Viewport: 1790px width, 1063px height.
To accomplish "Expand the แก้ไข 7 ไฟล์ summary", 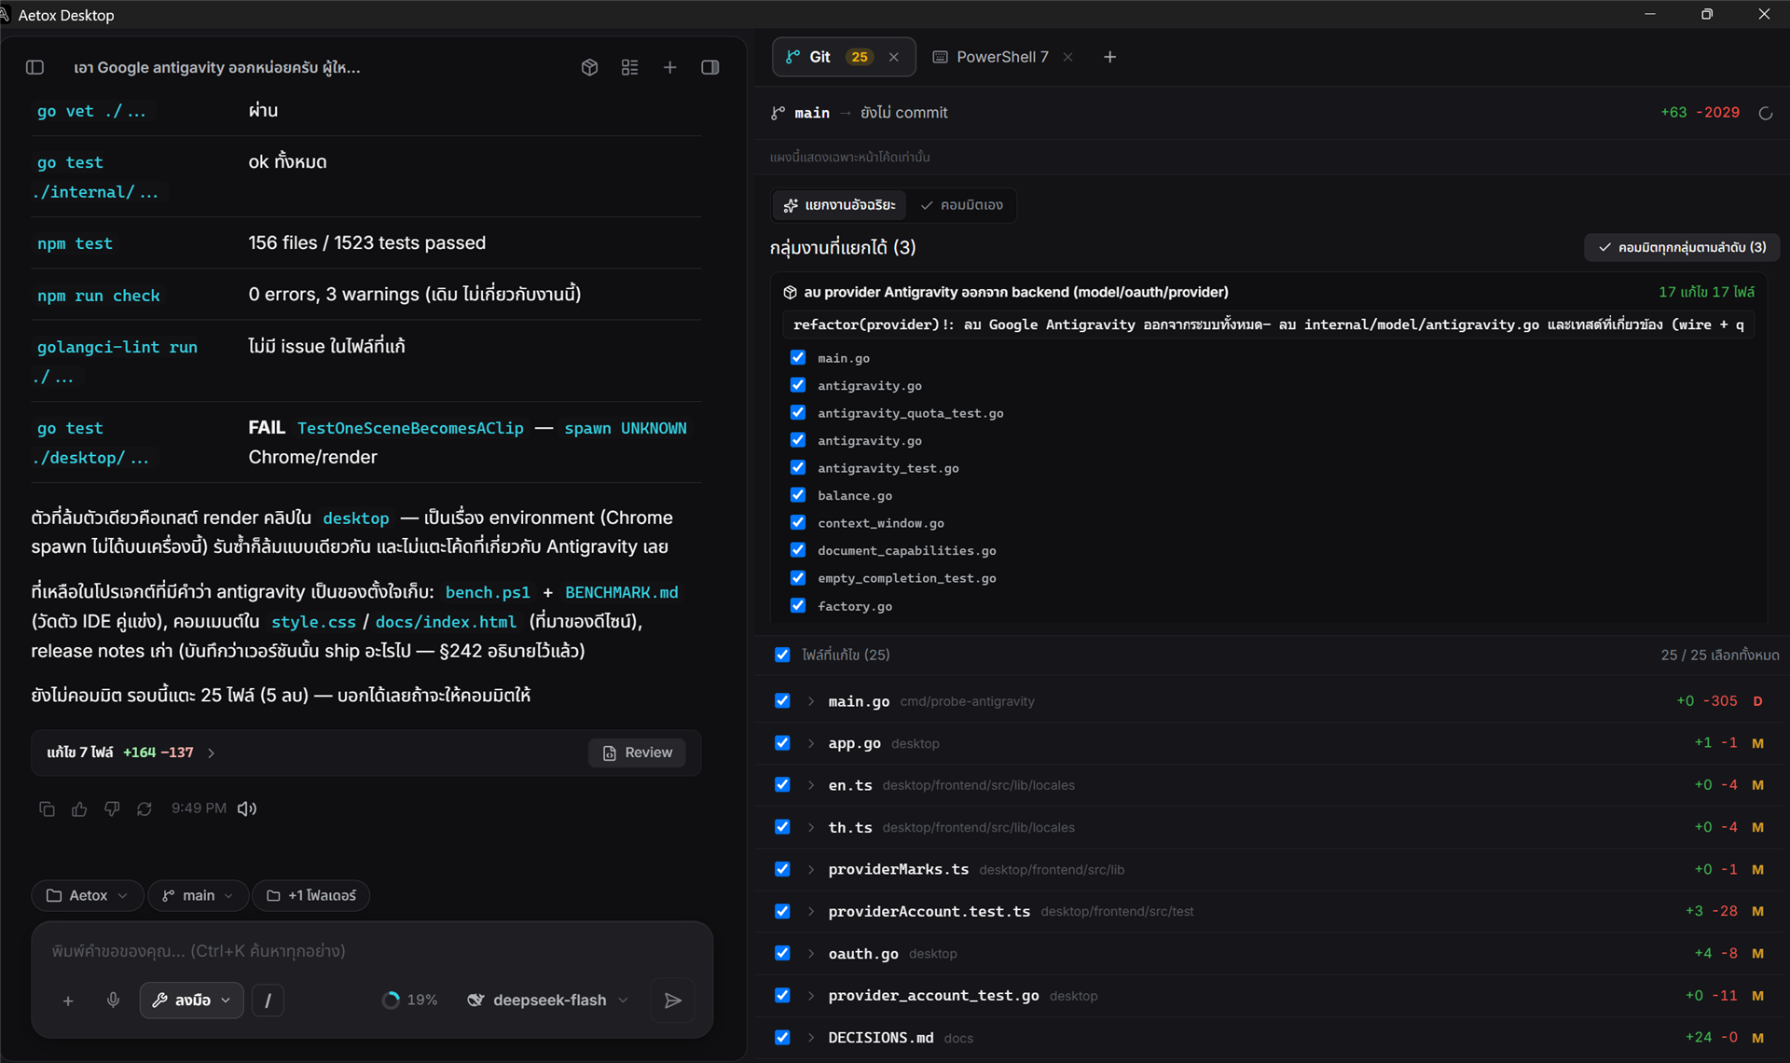I will (131, 752).
